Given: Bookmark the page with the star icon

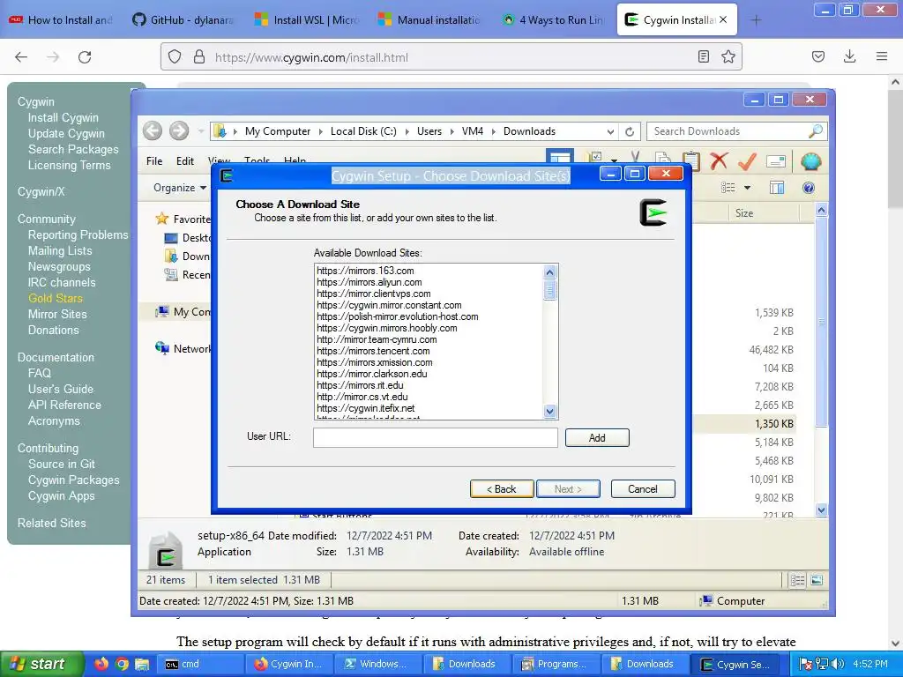Looking at the screenshot, I should (x=728, y=56).
